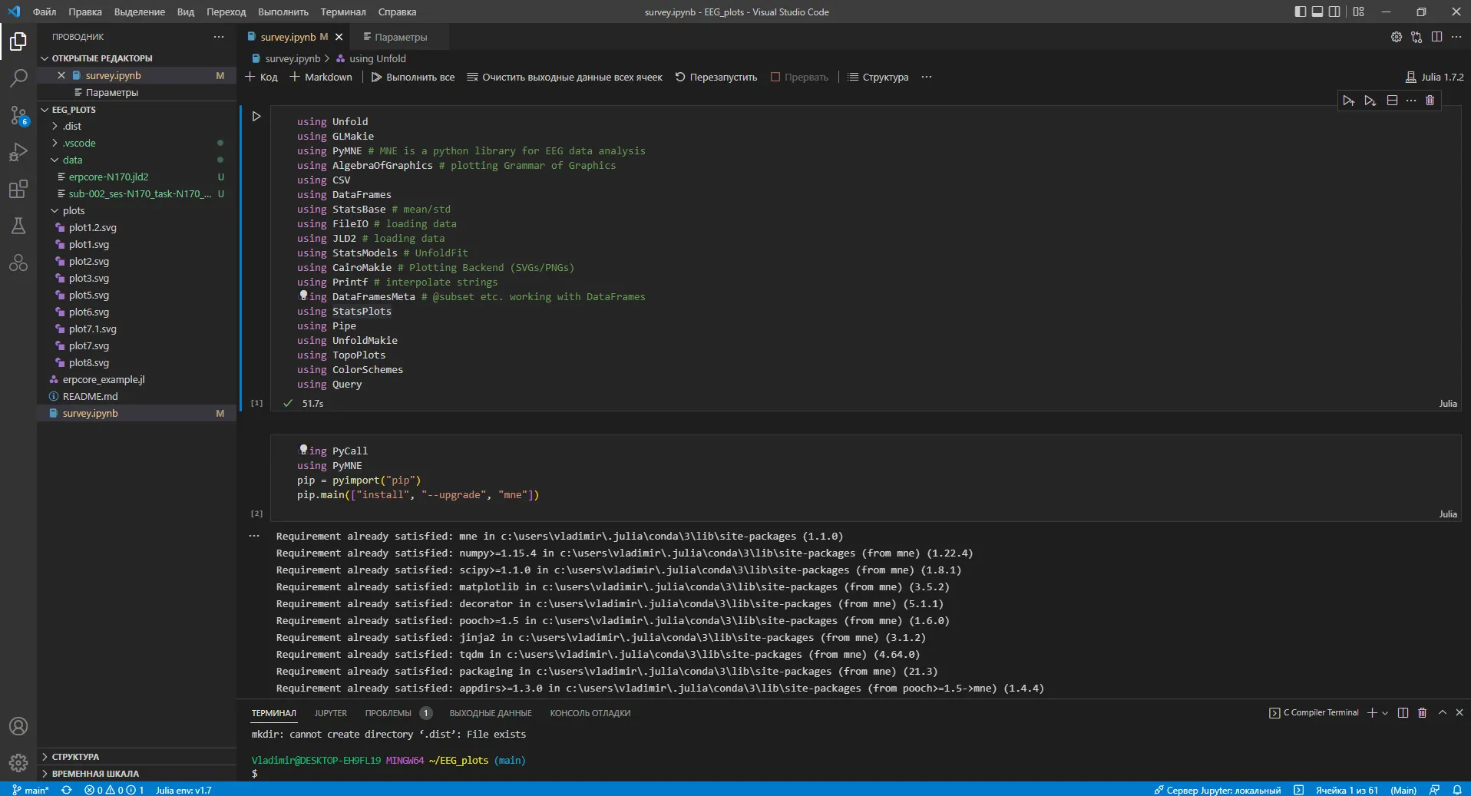Open the Accounts menu

click(18, 726)
